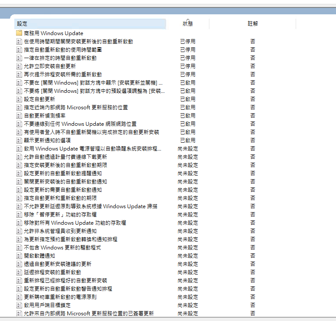
Task: Click policy icon beside 關閉更新安裝後的自動重新啟動通知
Action: (19, 182)
